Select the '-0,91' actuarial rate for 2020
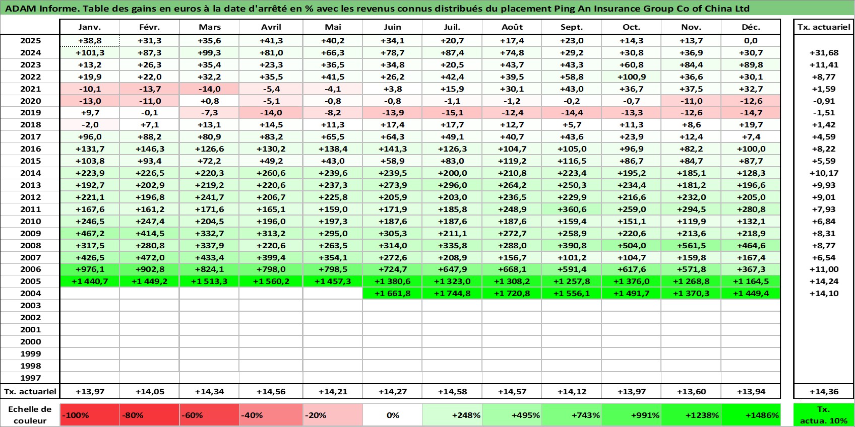 click(x=824, y=101)
